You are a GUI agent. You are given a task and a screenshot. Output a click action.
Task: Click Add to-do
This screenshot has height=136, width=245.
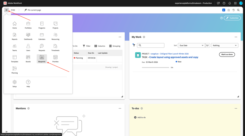point(140,117)
